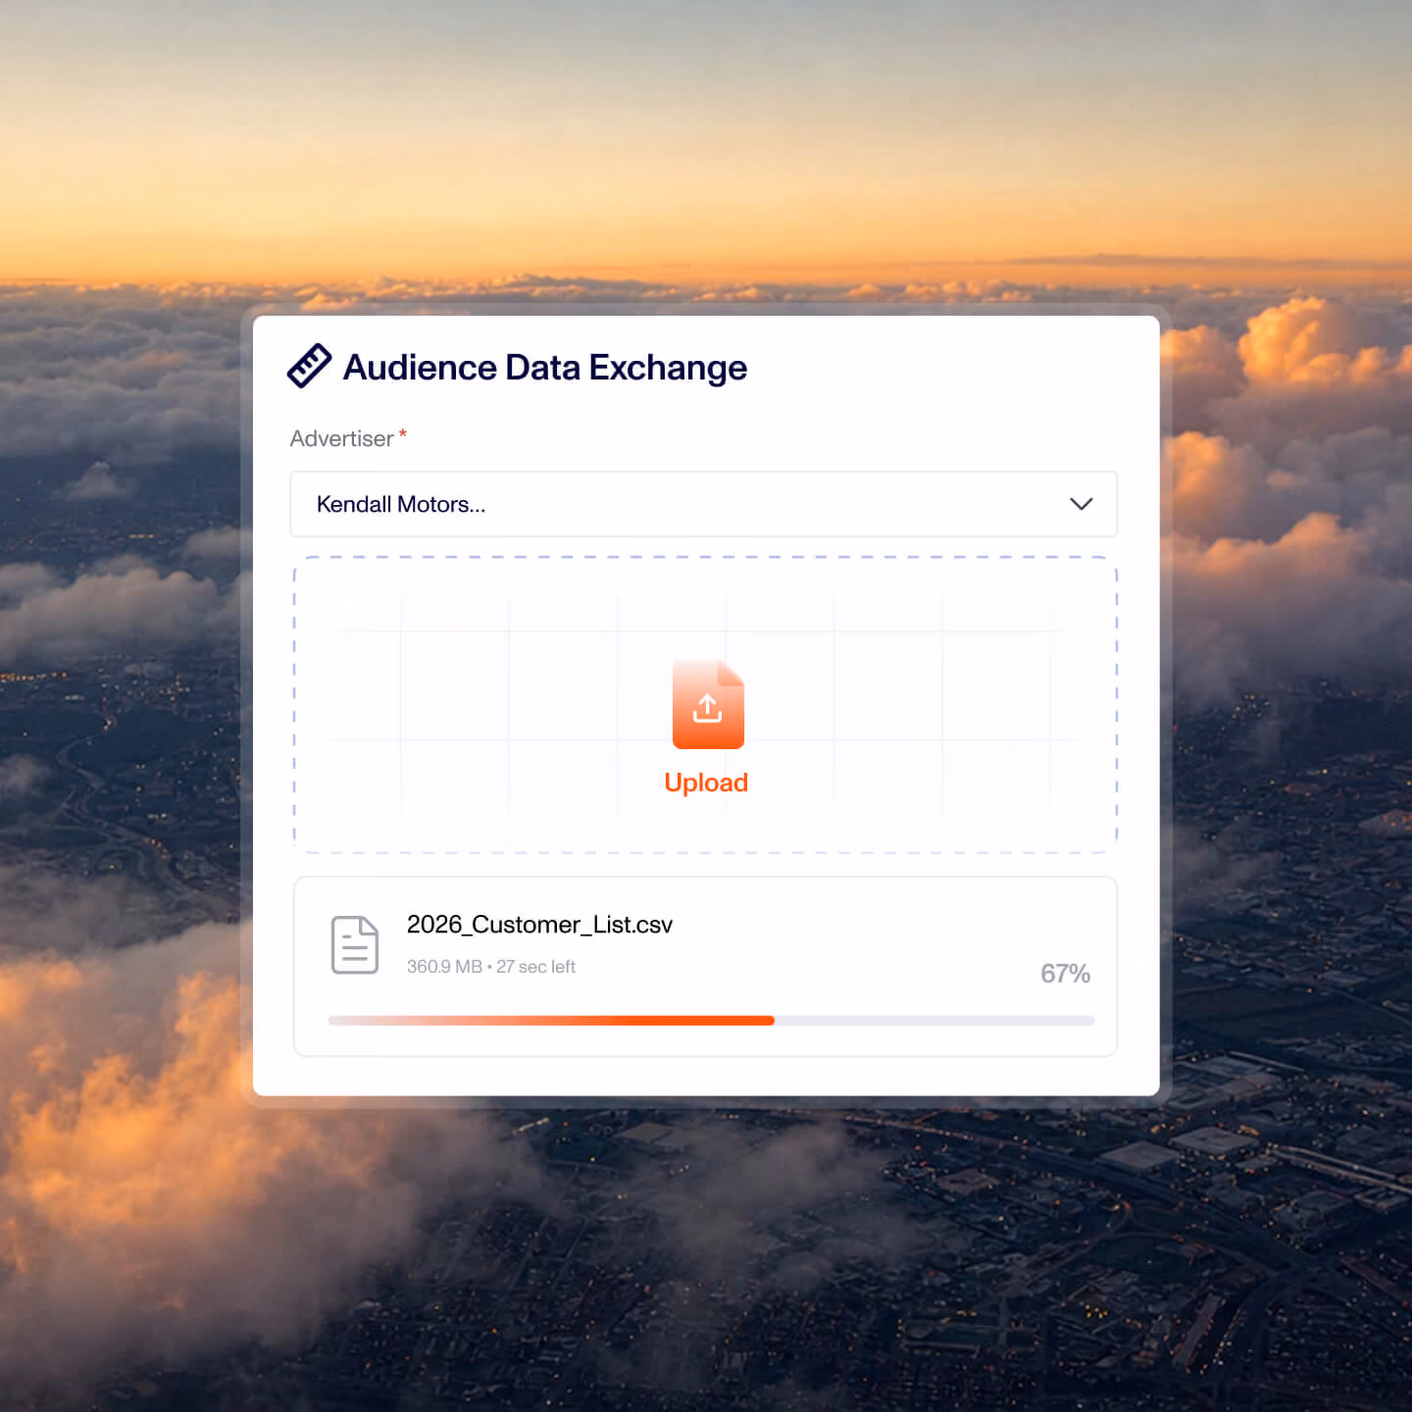
Task: Click the '360.9 MB • 27 sec left' status text
Action: [491, 967]
